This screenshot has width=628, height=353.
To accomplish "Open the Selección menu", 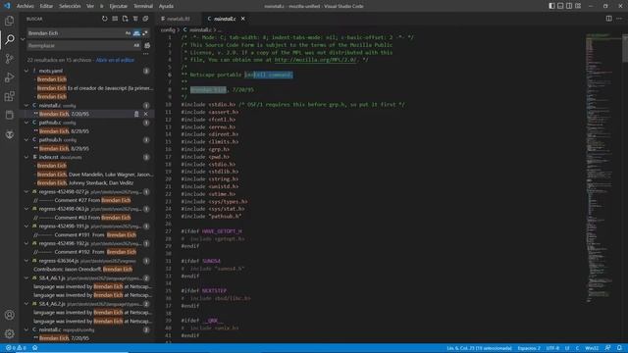I will 70,6.
